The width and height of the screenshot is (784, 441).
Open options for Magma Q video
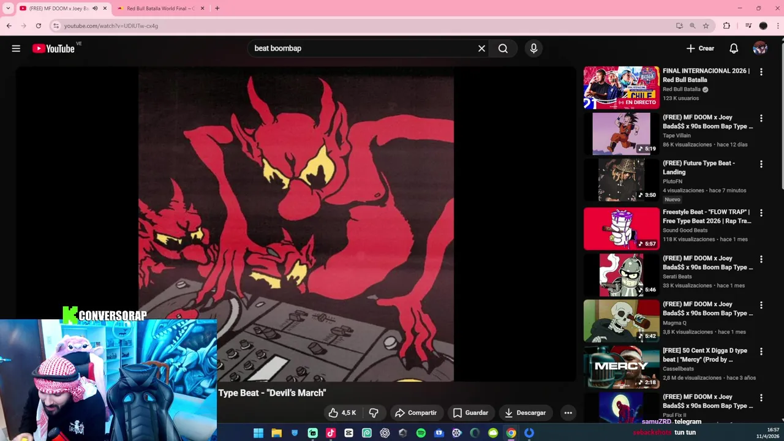point(761,305)
